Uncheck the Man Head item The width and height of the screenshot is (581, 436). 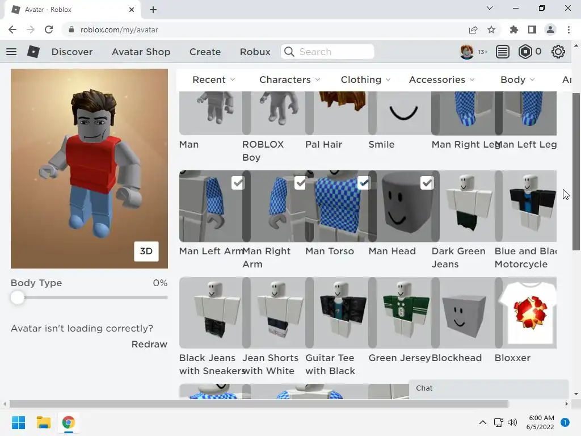[427, 183]
